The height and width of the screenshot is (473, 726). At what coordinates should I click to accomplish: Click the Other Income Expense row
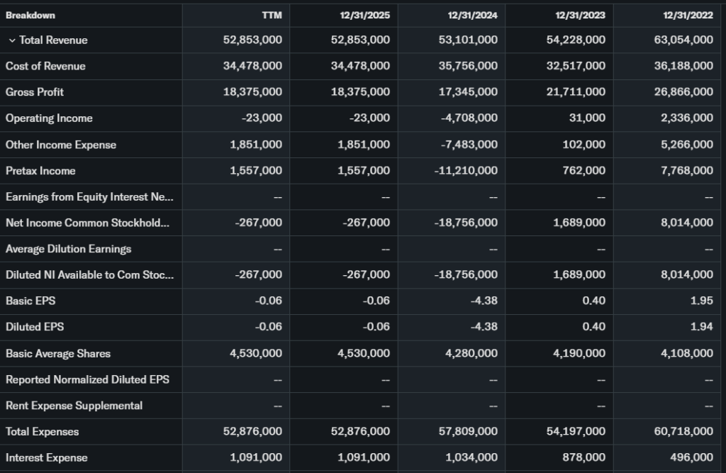61,145
